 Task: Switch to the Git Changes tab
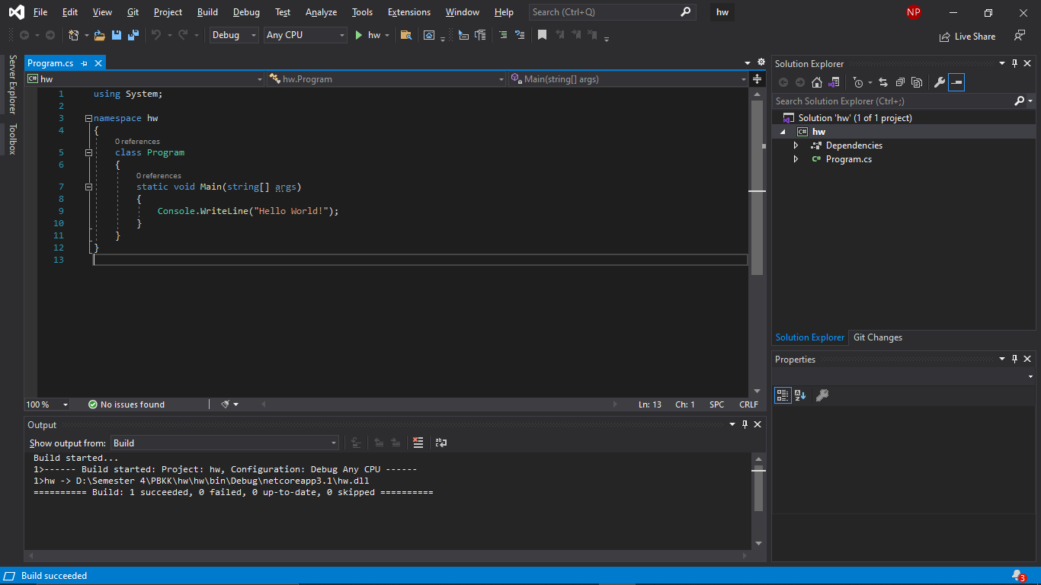click(878, 337)
